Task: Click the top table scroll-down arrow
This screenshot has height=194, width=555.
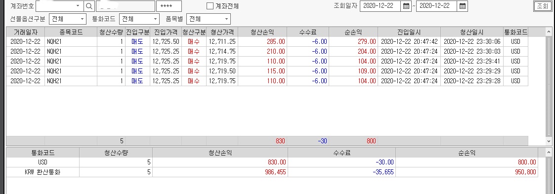Action: click(x=549, y=141)
